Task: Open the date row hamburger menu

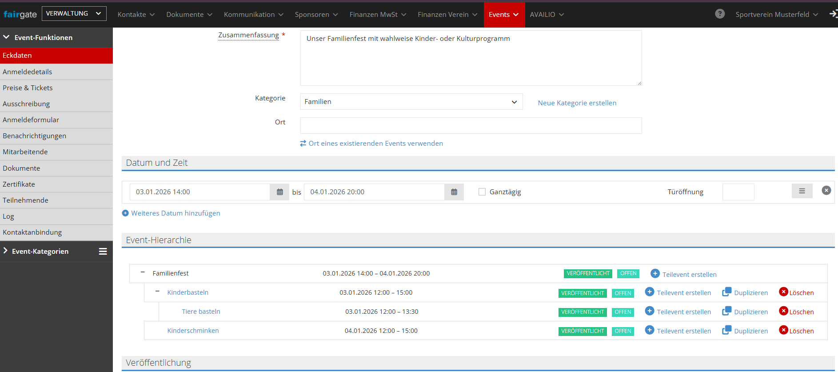Action: (x=802, y=191)
